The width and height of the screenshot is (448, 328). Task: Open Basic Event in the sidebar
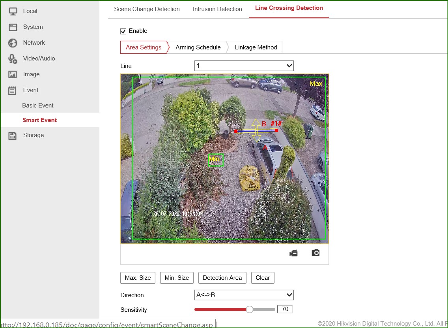tap(38, 106)
